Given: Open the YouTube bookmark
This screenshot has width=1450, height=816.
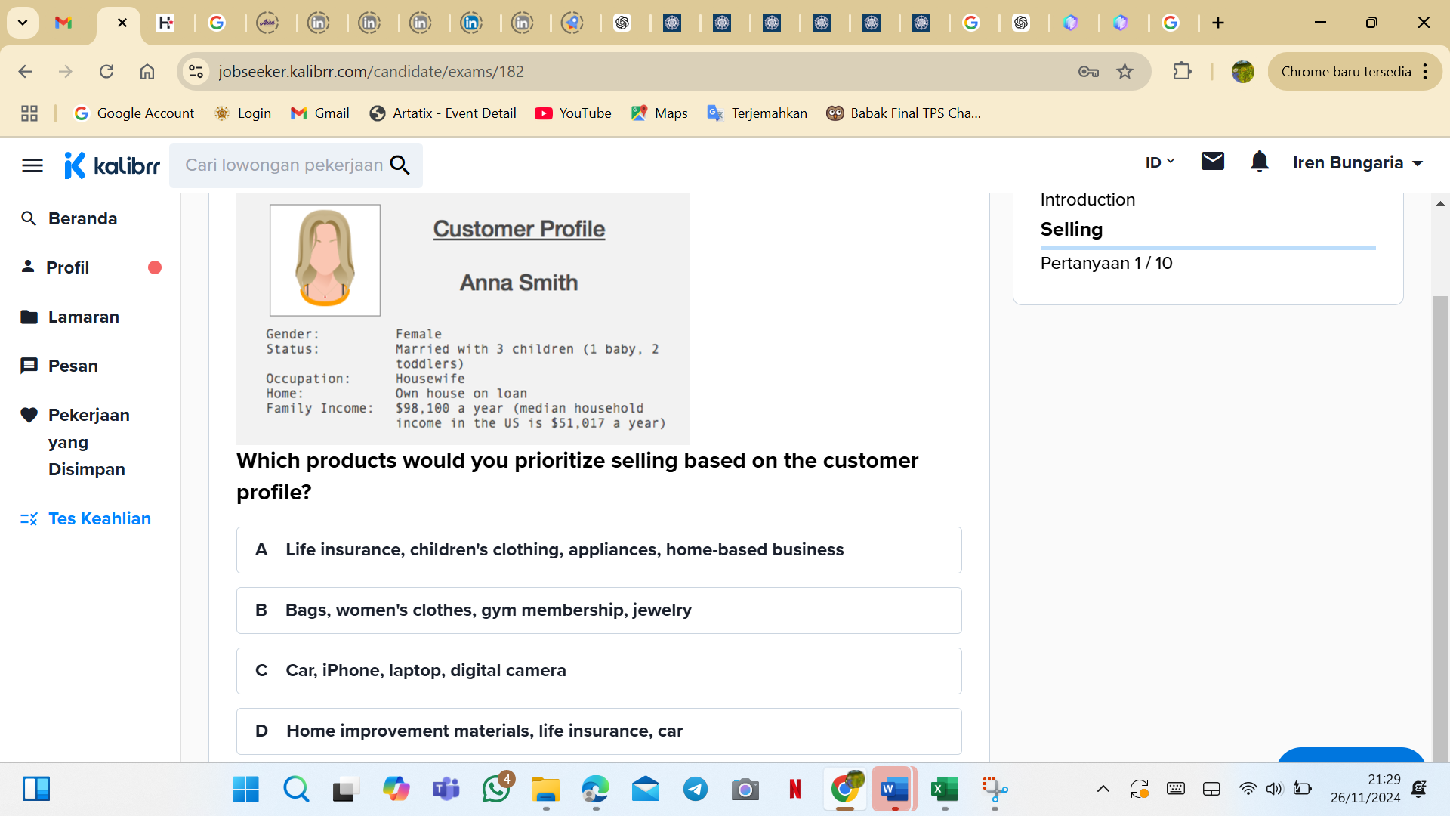Looking at the screenshot, I should pyautogui.click(x=573, y=113).
